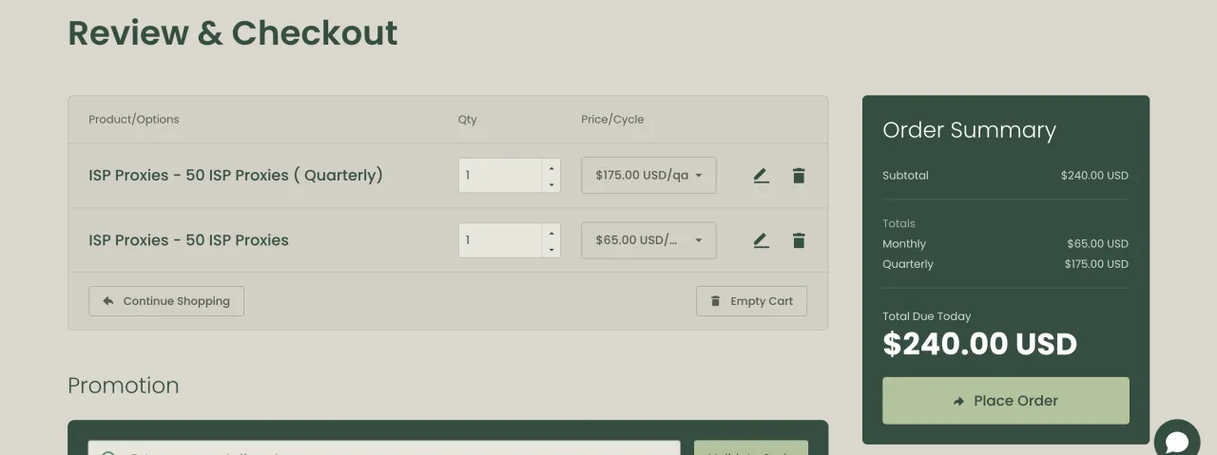Focus the quarterly item quantity field

[x=501, y=176]
